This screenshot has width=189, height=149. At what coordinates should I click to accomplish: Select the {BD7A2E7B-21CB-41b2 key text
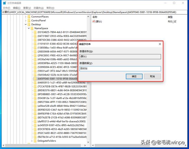[x=62, y=117]
